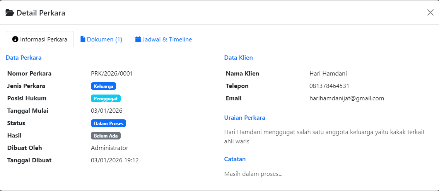Click the Data Klien heading

point(239,58)
